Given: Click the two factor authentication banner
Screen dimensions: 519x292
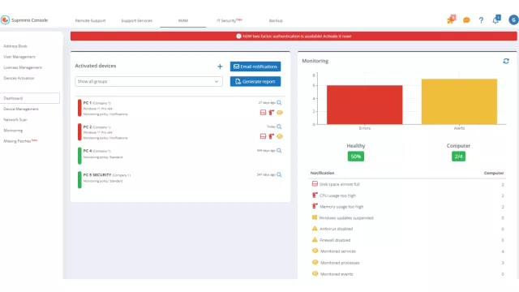Looking at the screenshot, I should [x=294, y=36].
